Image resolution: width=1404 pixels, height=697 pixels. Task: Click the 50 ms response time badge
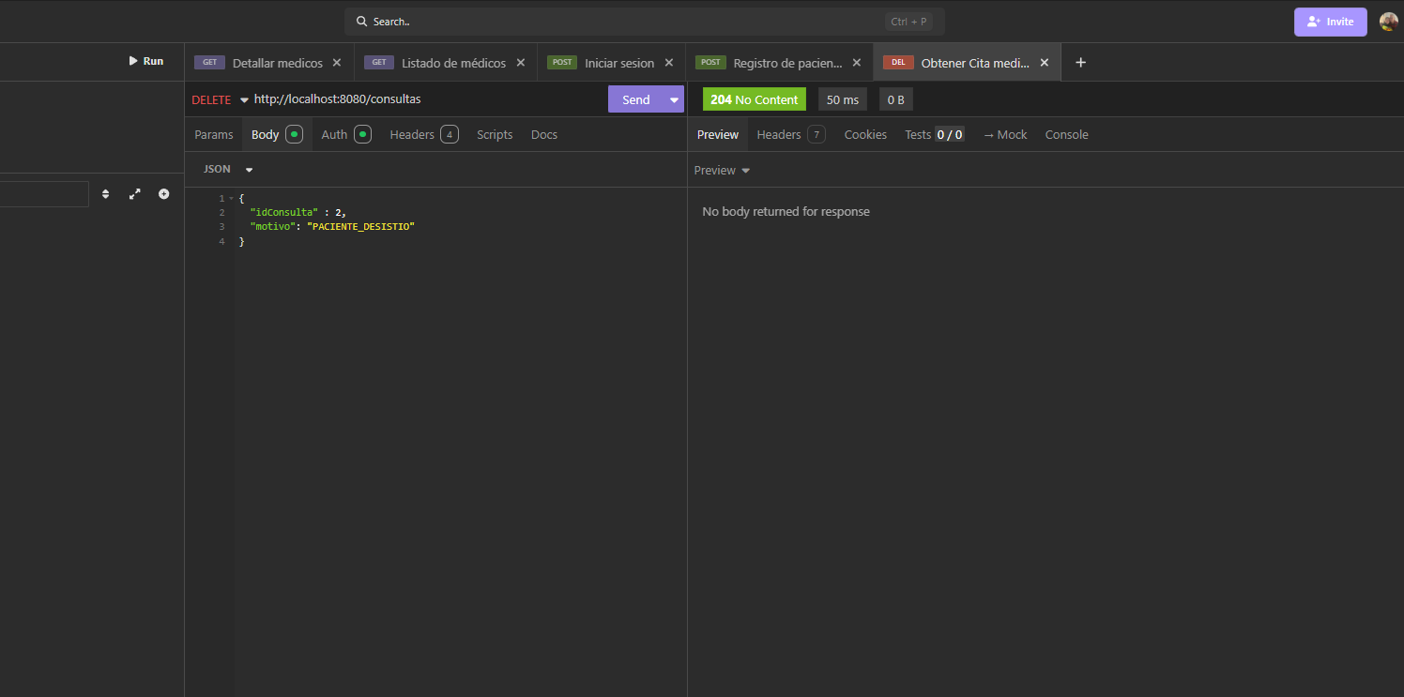(x=842, y=99)
